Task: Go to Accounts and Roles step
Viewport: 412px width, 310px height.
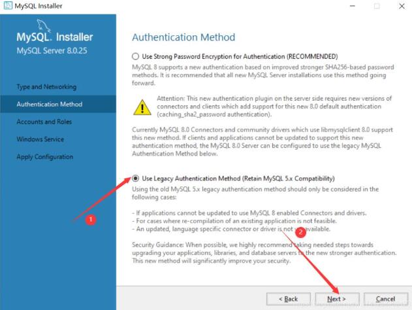Action: click(44, 122)
